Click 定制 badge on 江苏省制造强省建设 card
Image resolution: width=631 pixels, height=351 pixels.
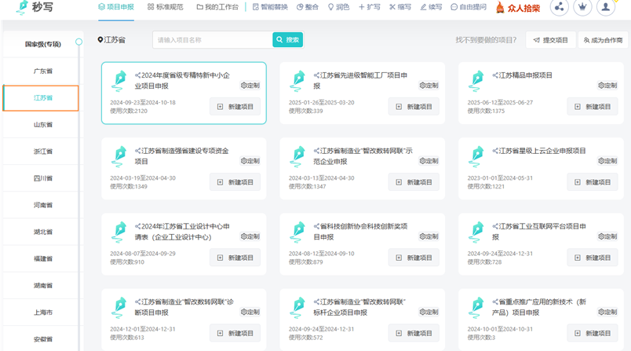click(x=250, y=161)
